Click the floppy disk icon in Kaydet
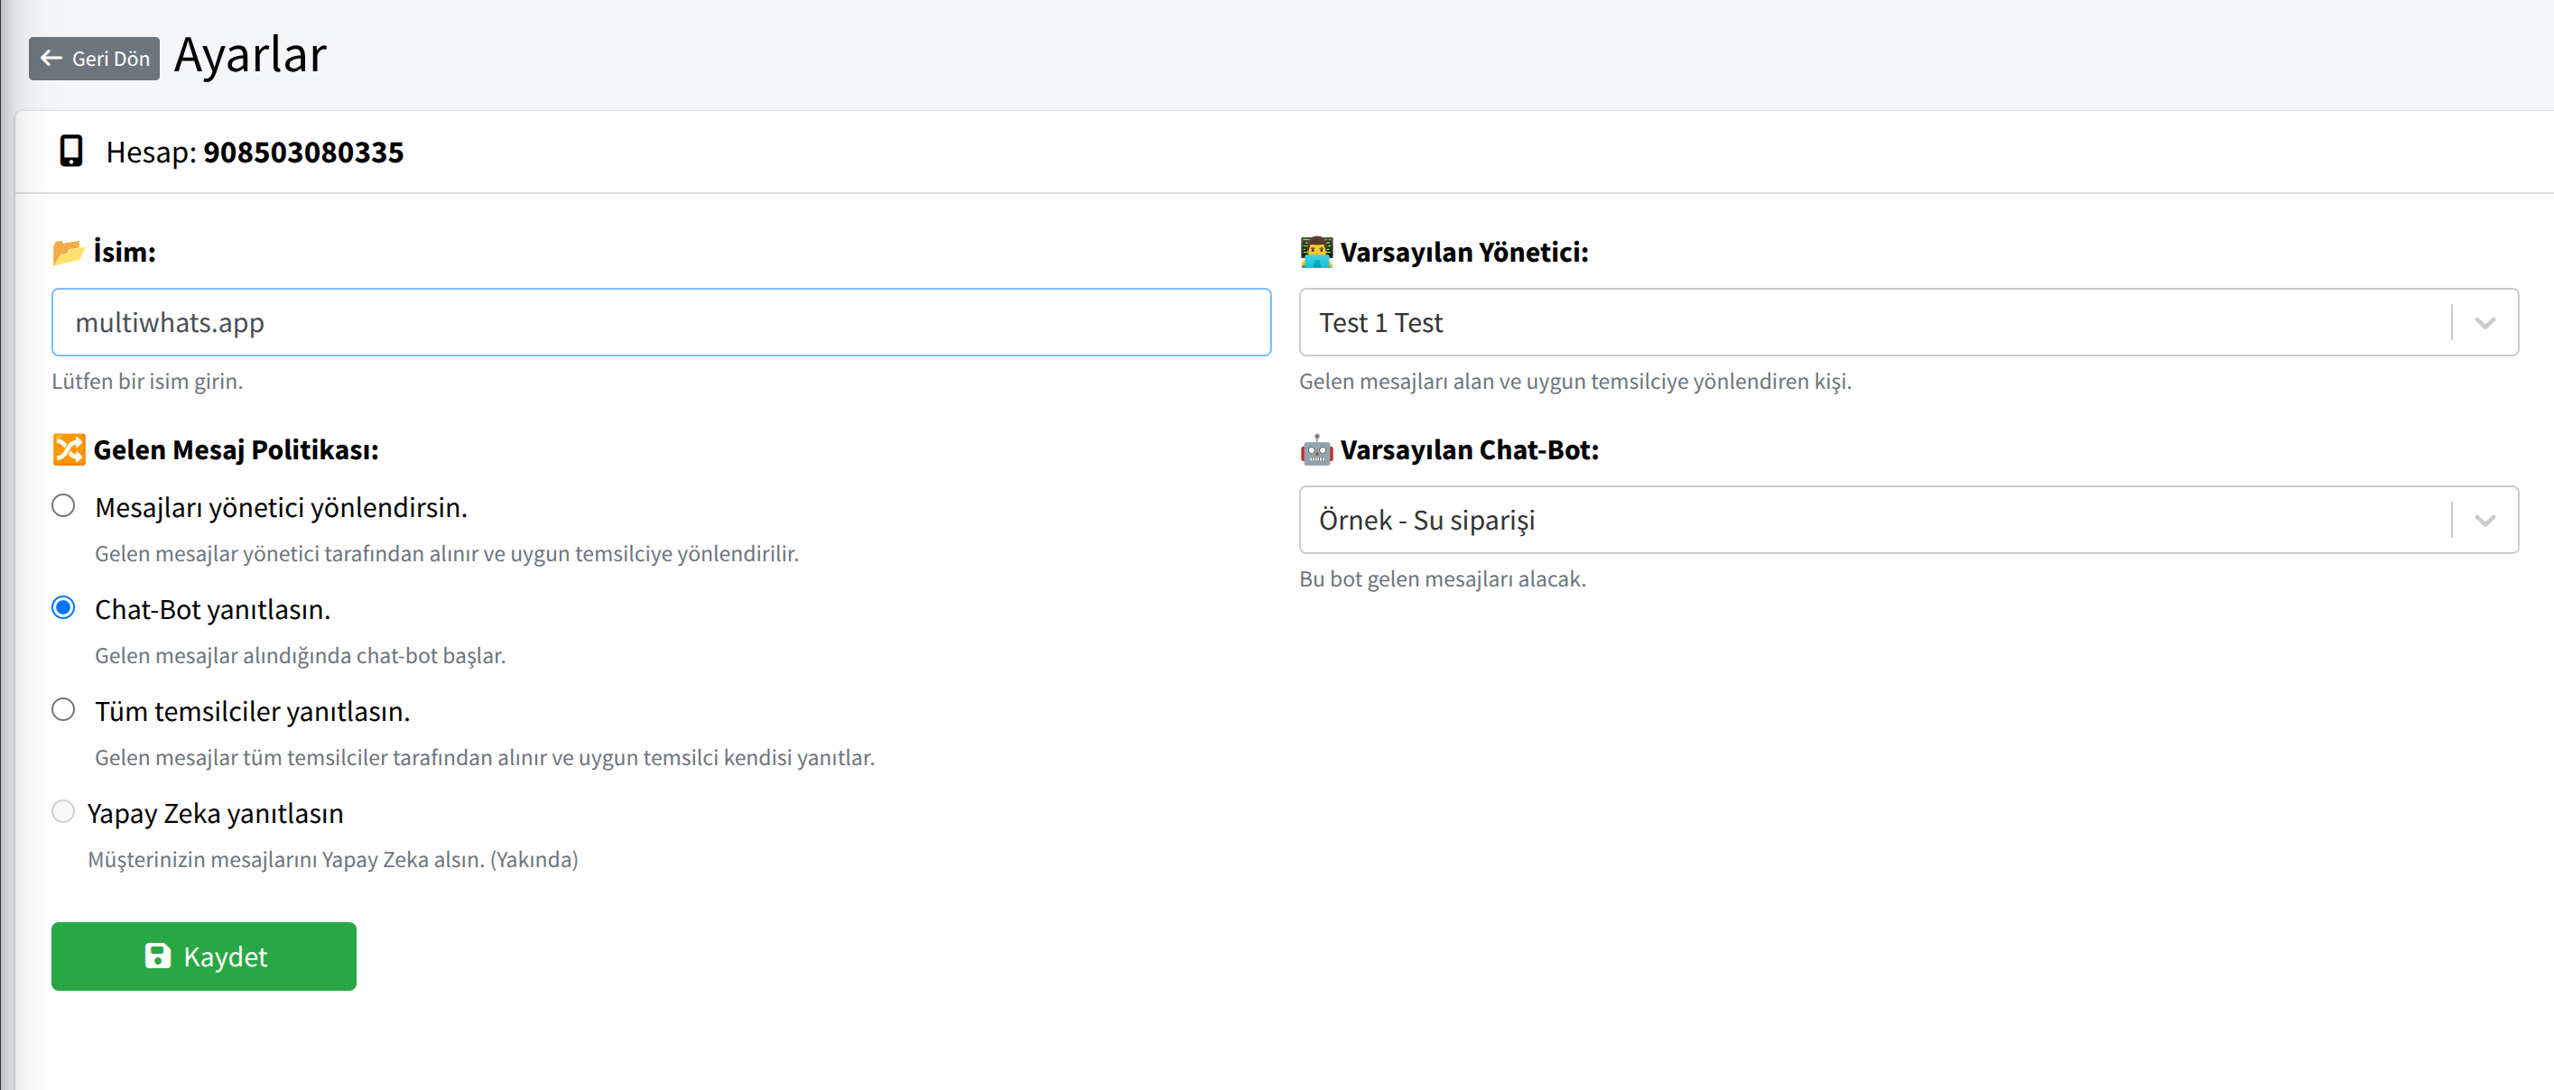 click(158, 956)
